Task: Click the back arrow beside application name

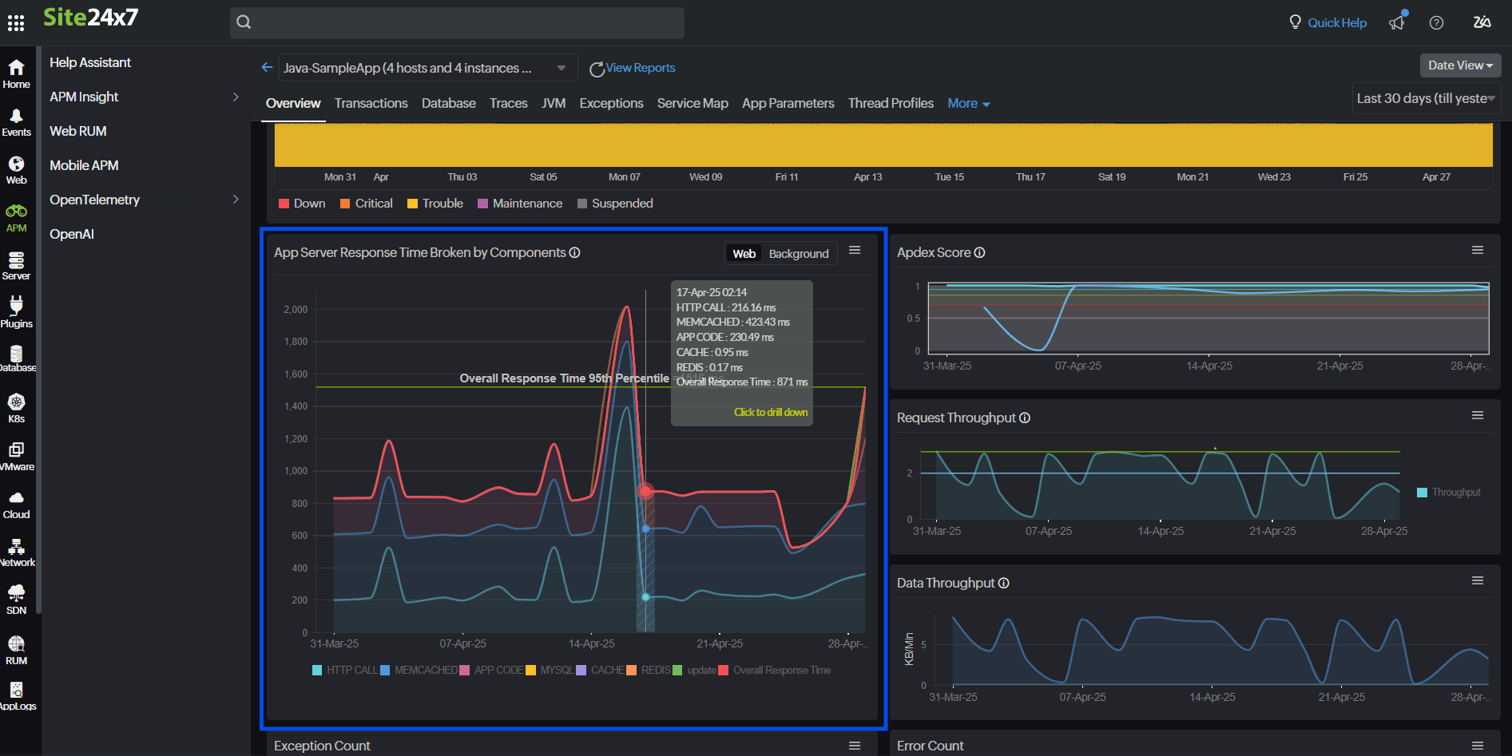Action: click(x=267, y=68)
